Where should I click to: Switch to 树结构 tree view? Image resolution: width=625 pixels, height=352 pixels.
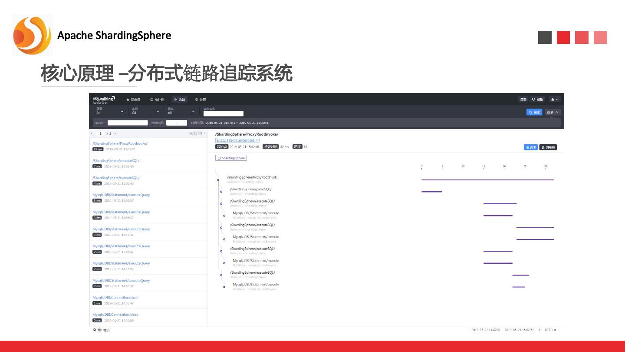[x=548, y=147]
